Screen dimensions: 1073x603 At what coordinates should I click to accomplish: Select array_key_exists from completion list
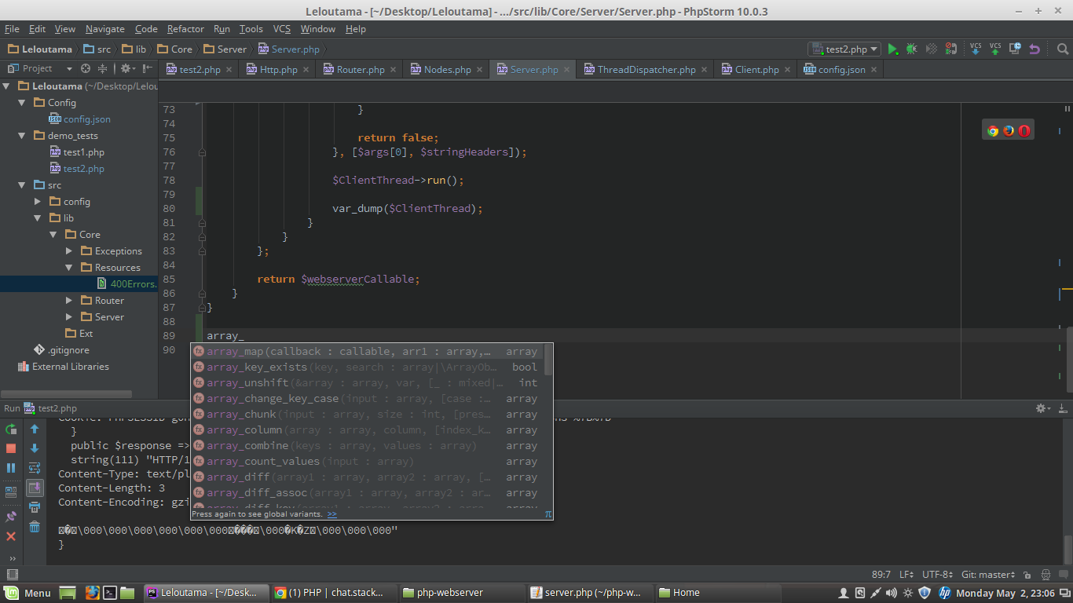pyautogui.click(x=368, y=367)
